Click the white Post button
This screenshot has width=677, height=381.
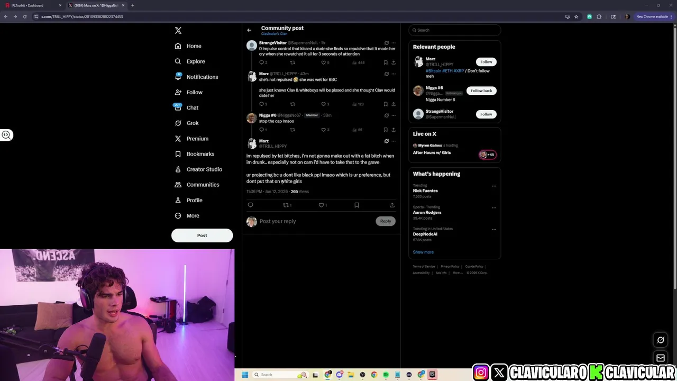pyautogui.click(x=202, y=235)
